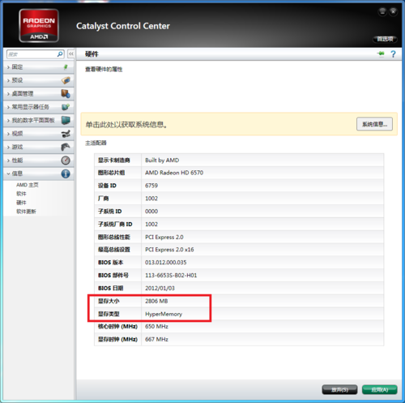Expand the 我的数字平面面板 section
The width and height of the screenshot is (405, 403).
click(39, 120)
